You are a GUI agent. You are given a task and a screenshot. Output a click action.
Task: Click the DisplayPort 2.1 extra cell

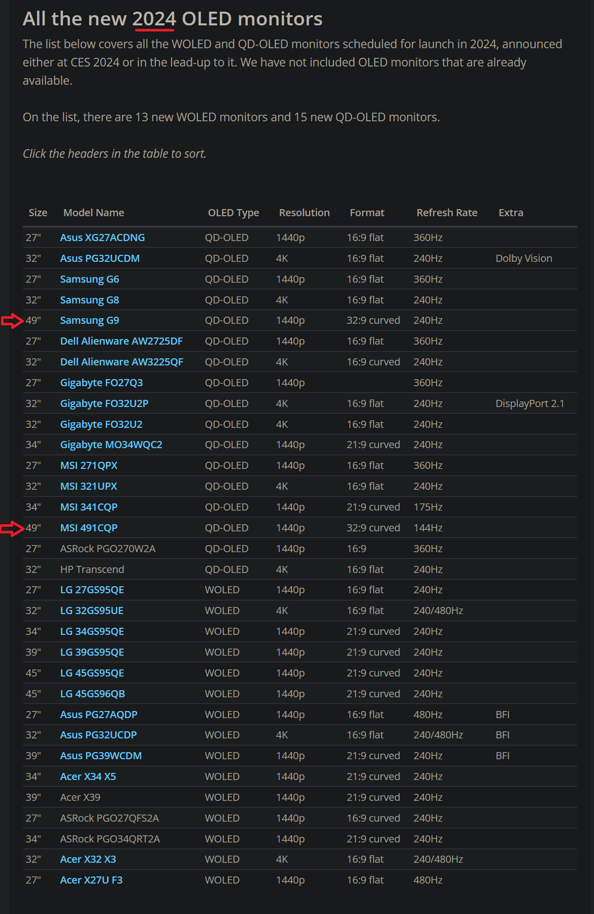pos(530,403)
